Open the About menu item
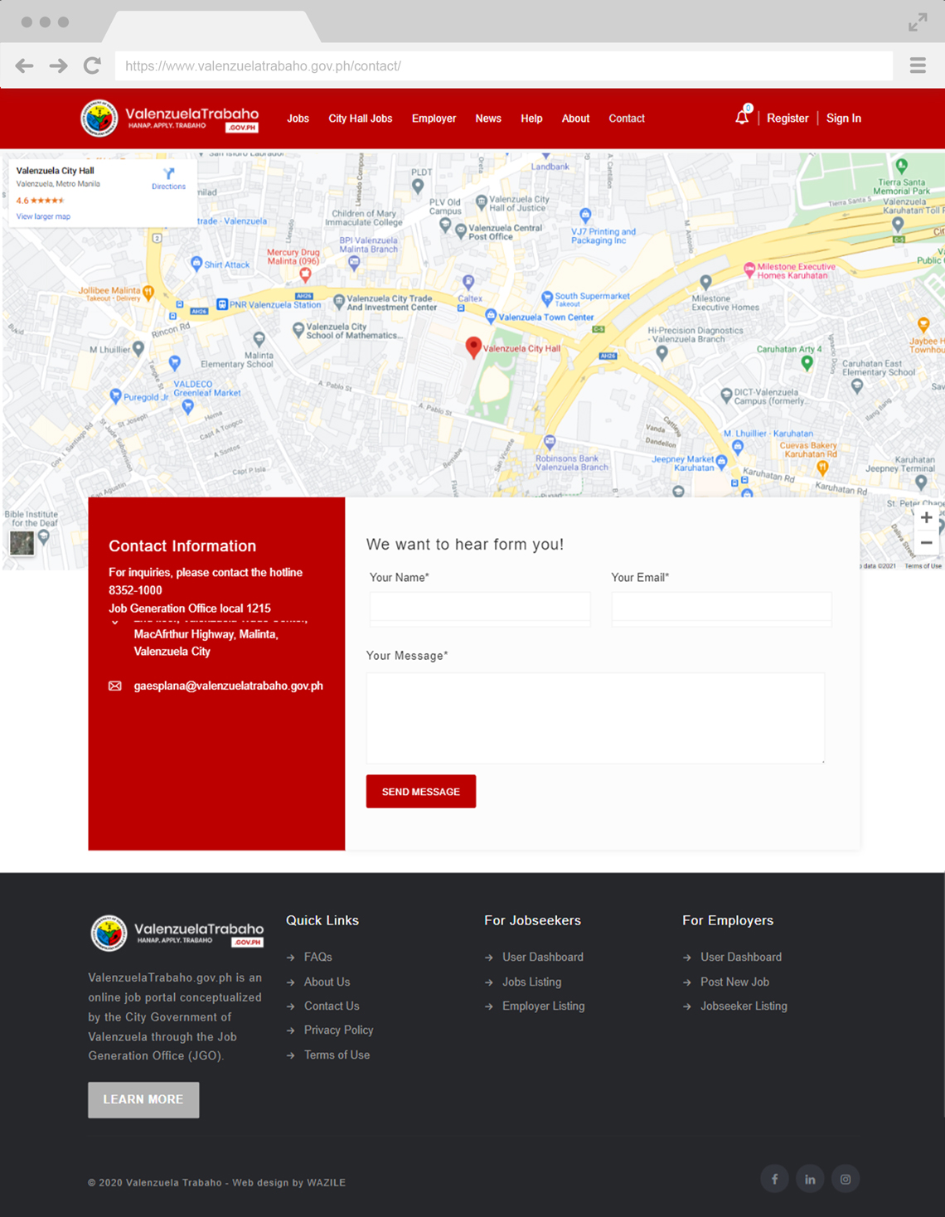 575,119
